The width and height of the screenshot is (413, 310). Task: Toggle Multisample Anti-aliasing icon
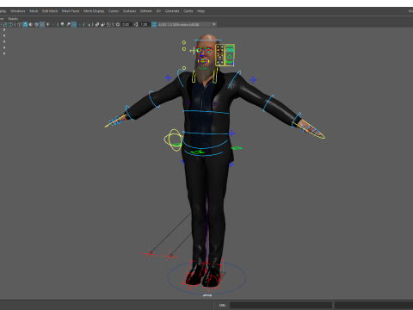(74, 24)
